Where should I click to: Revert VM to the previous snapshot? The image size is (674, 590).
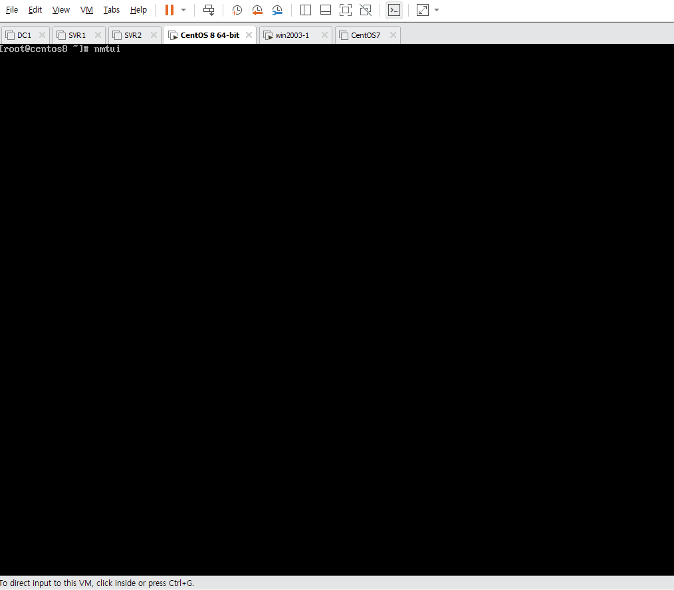[x=257, y=10]
